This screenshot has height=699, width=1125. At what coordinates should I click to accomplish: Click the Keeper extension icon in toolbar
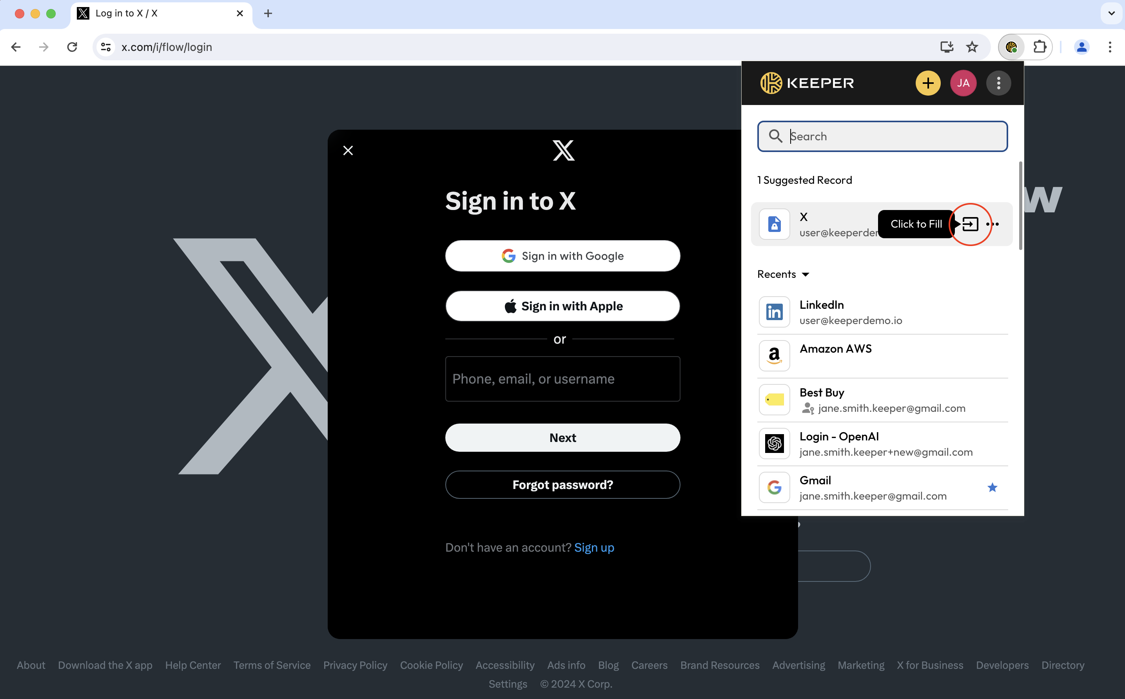[x=1011, y=47]
